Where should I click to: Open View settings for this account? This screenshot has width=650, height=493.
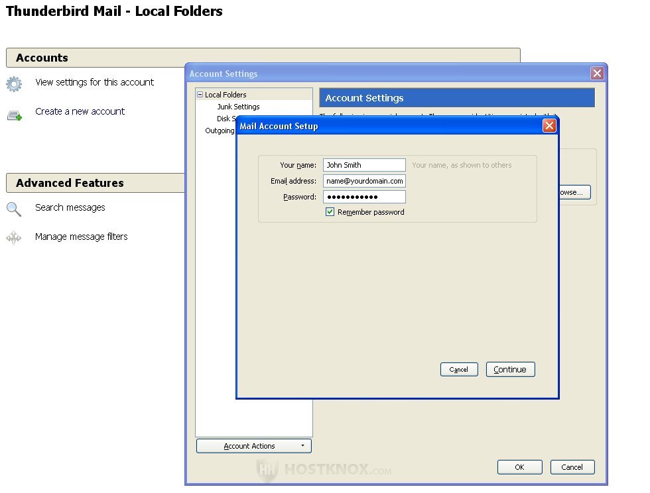pos(94,82)
